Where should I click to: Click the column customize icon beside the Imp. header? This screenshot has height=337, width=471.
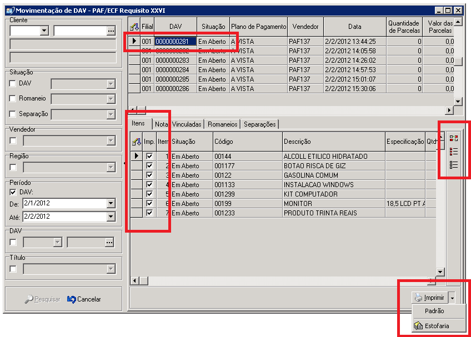click(137, 142)
